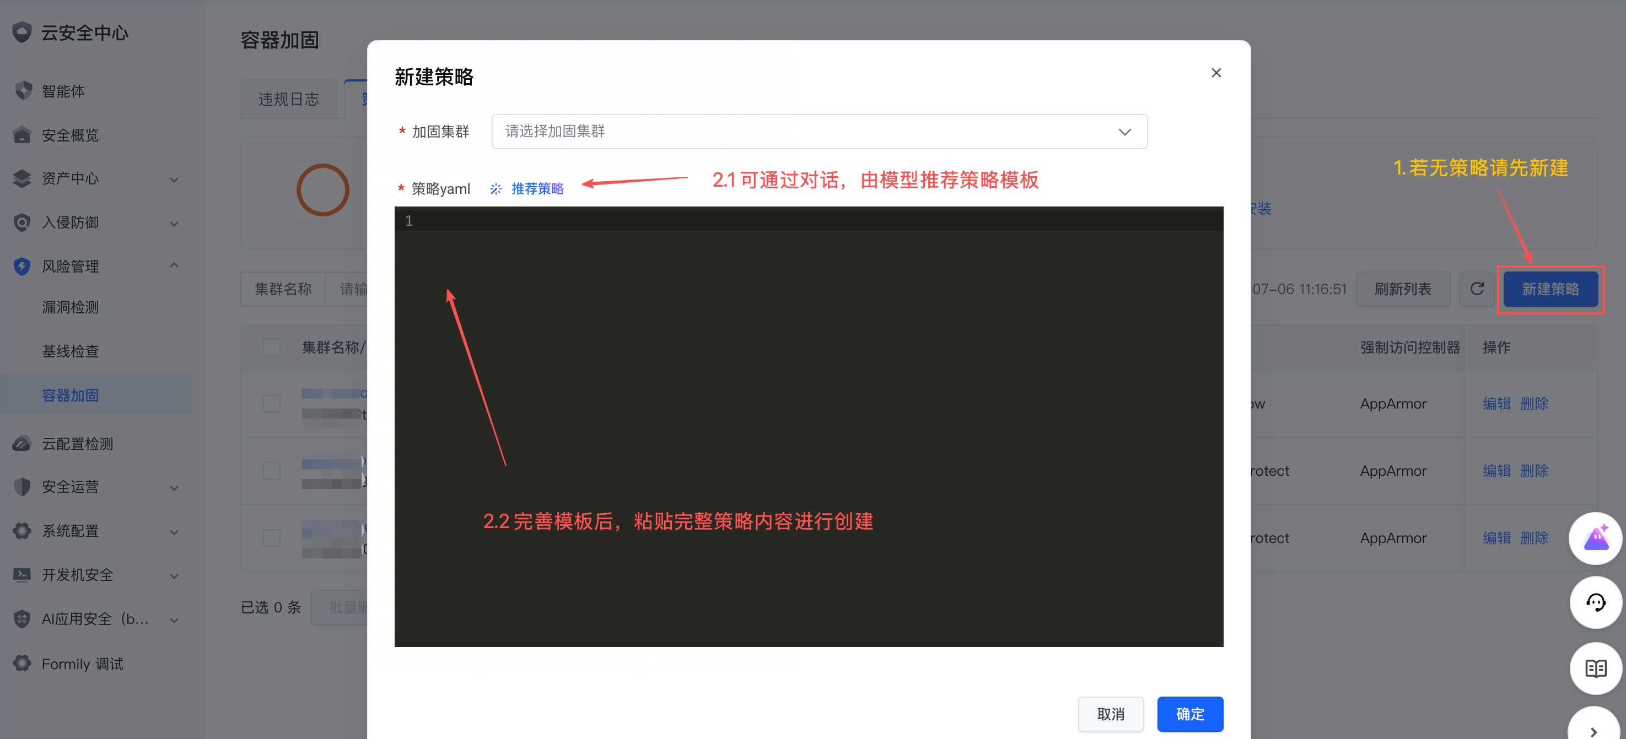Image resolution: width=1626 pixels, height=739 pixels.
Task: Click the 推荐策略 sparkle icon
Action: 496,188
